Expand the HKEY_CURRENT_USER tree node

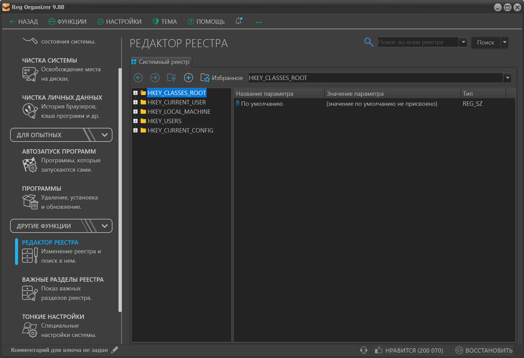point(135,102)
